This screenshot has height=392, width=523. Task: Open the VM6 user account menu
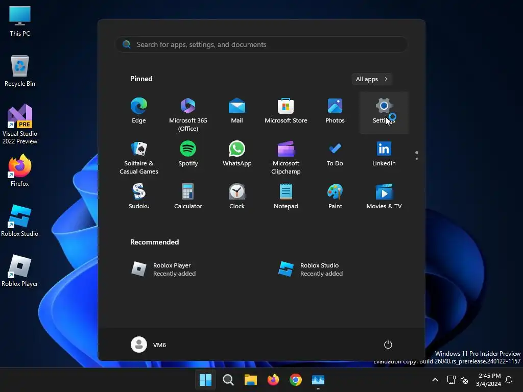pos(149,345)
